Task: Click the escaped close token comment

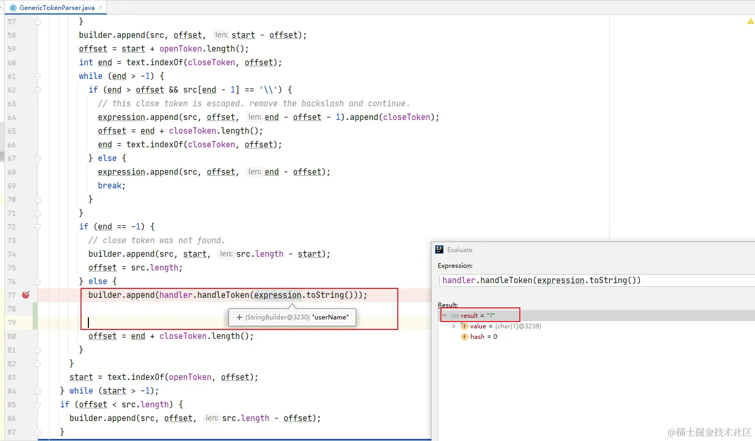Action: pos(254,104)
